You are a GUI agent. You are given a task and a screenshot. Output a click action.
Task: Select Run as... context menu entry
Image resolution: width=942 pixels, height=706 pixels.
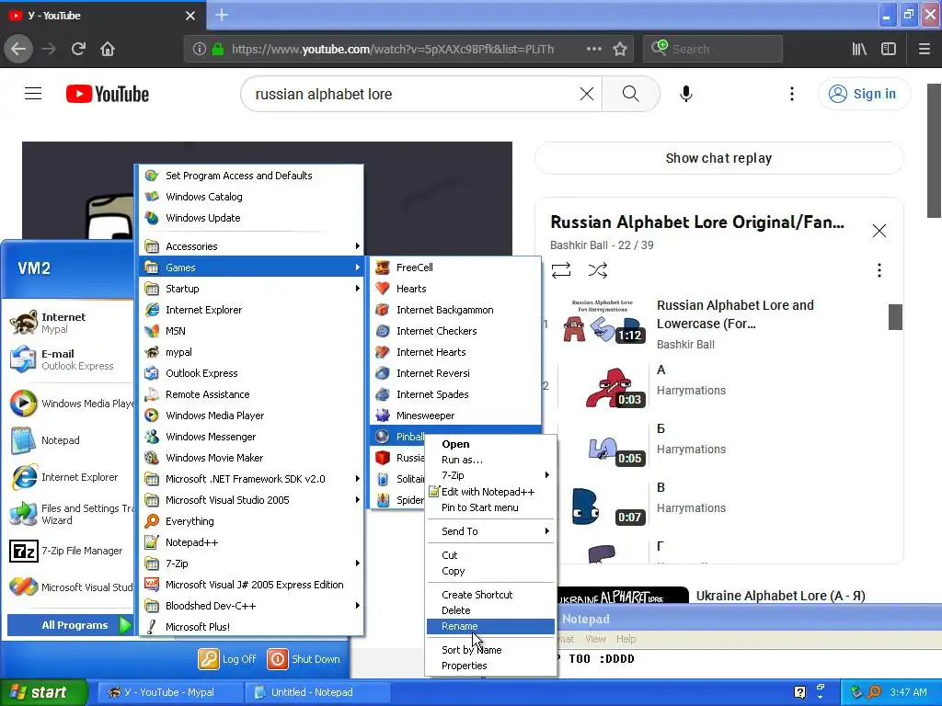click(x=491, y=460)
